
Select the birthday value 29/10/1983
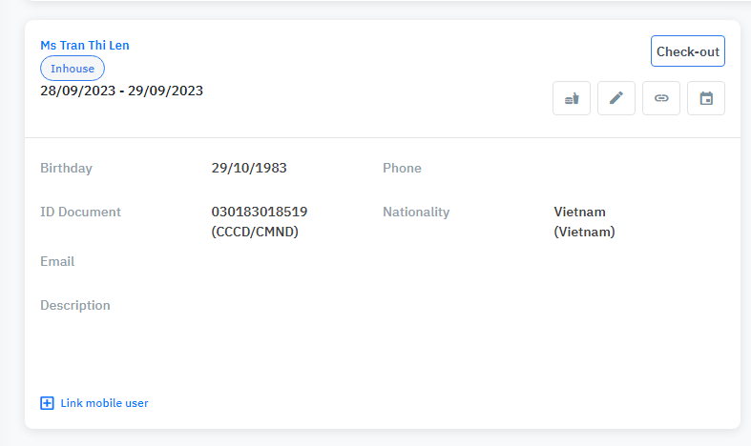click(x=249, y=168)
